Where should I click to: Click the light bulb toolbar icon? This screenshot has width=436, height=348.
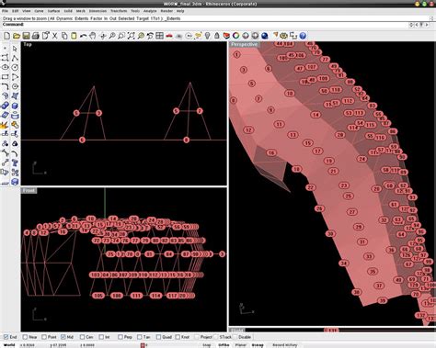(208, 36)
